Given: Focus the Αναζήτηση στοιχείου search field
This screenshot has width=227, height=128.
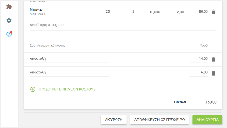Looking at the screenshot, I should tap(123, 25).
